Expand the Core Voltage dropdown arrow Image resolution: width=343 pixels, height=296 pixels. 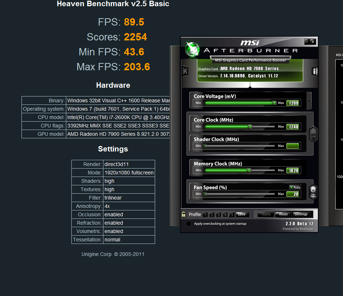pyautogui.click(x=309, y=101)
